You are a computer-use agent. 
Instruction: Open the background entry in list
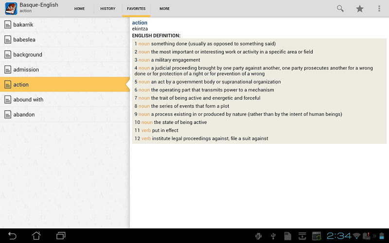point(28,55)
